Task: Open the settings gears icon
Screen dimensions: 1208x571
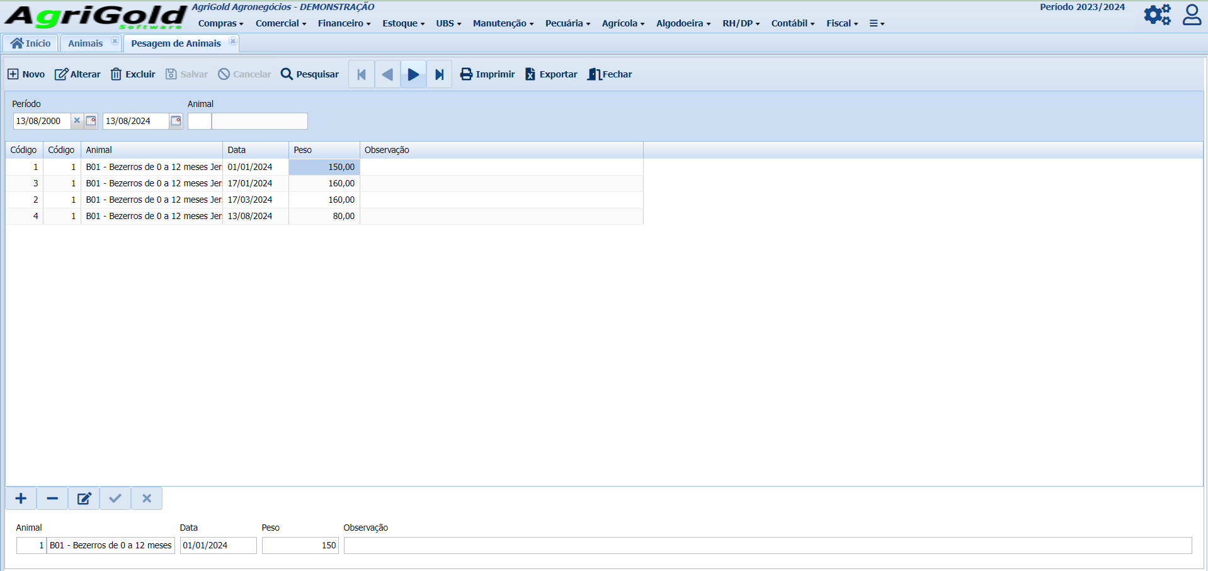Action: click(1158, 14)
